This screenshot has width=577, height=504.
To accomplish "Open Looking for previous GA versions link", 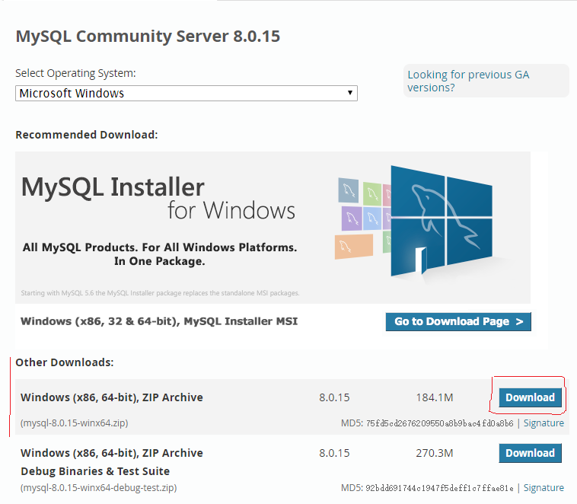I will pos(468,81).
